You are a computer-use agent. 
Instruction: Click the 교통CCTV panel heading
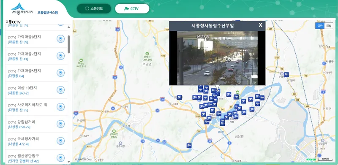[13, 22]
